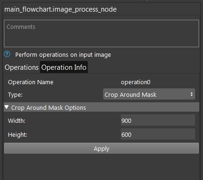The height and width of the screenshot is (180, 203).
Task: Switch to the Operations tab
Action: pyautogui.click(x=21, y=67)
